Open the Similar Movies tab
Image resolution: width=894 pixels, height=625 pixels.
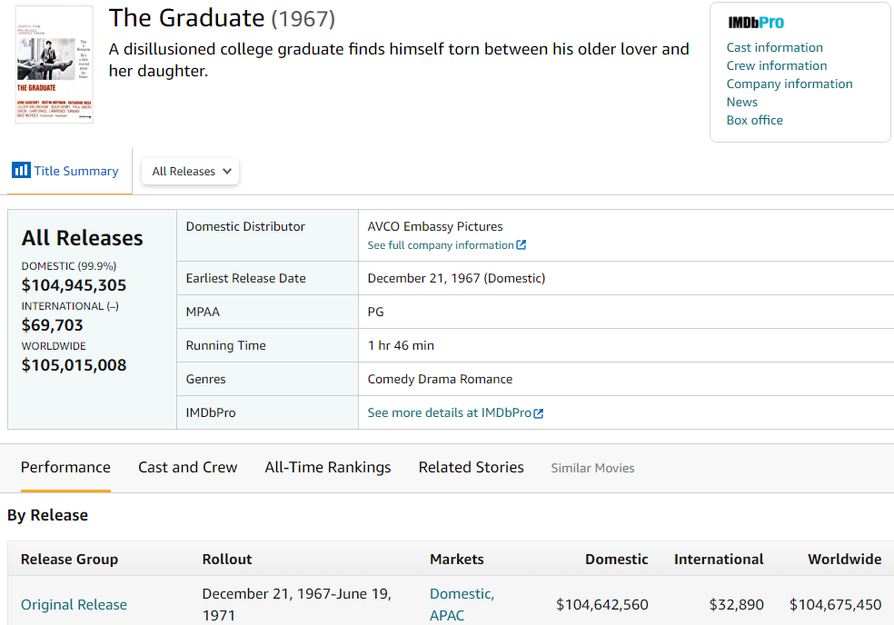[x=592, y=468]
